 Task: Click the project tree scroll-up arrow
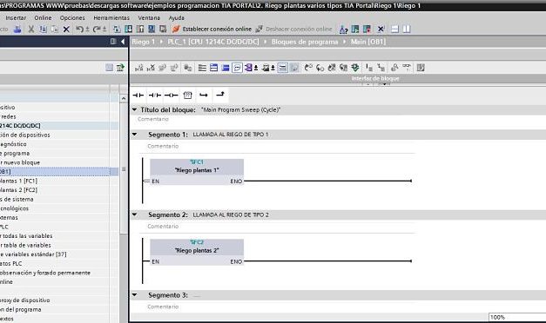(124, 99)
